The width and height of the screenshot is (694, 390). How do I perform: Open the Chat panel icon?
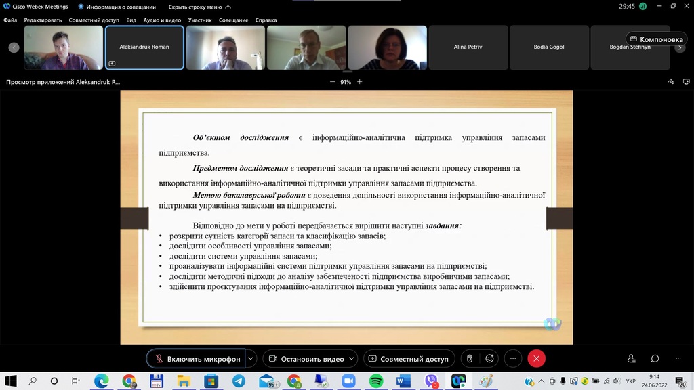coord(655,359)
